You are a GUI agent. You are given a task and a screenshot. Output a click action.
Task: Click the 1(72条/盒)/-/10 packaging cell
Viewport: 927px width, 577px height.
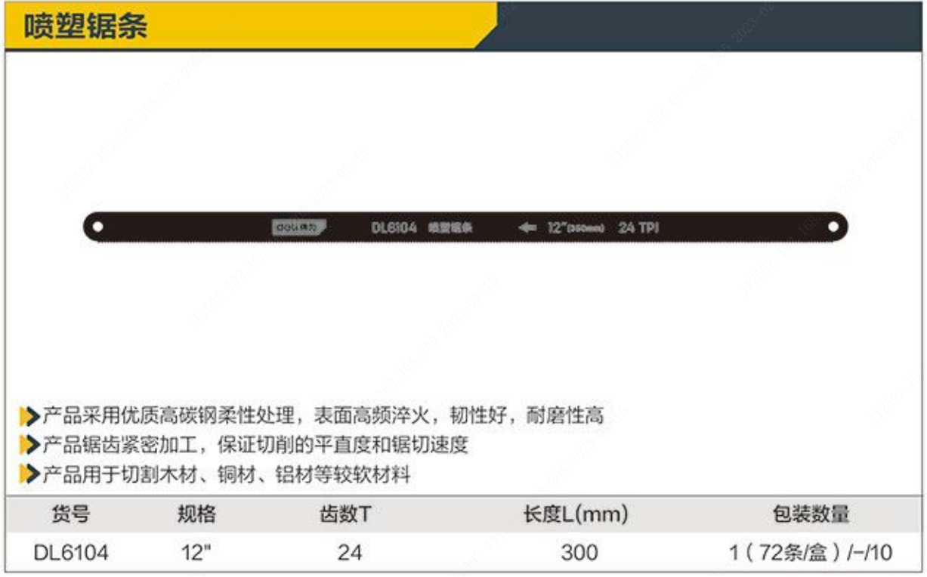[x=811, y=553]
